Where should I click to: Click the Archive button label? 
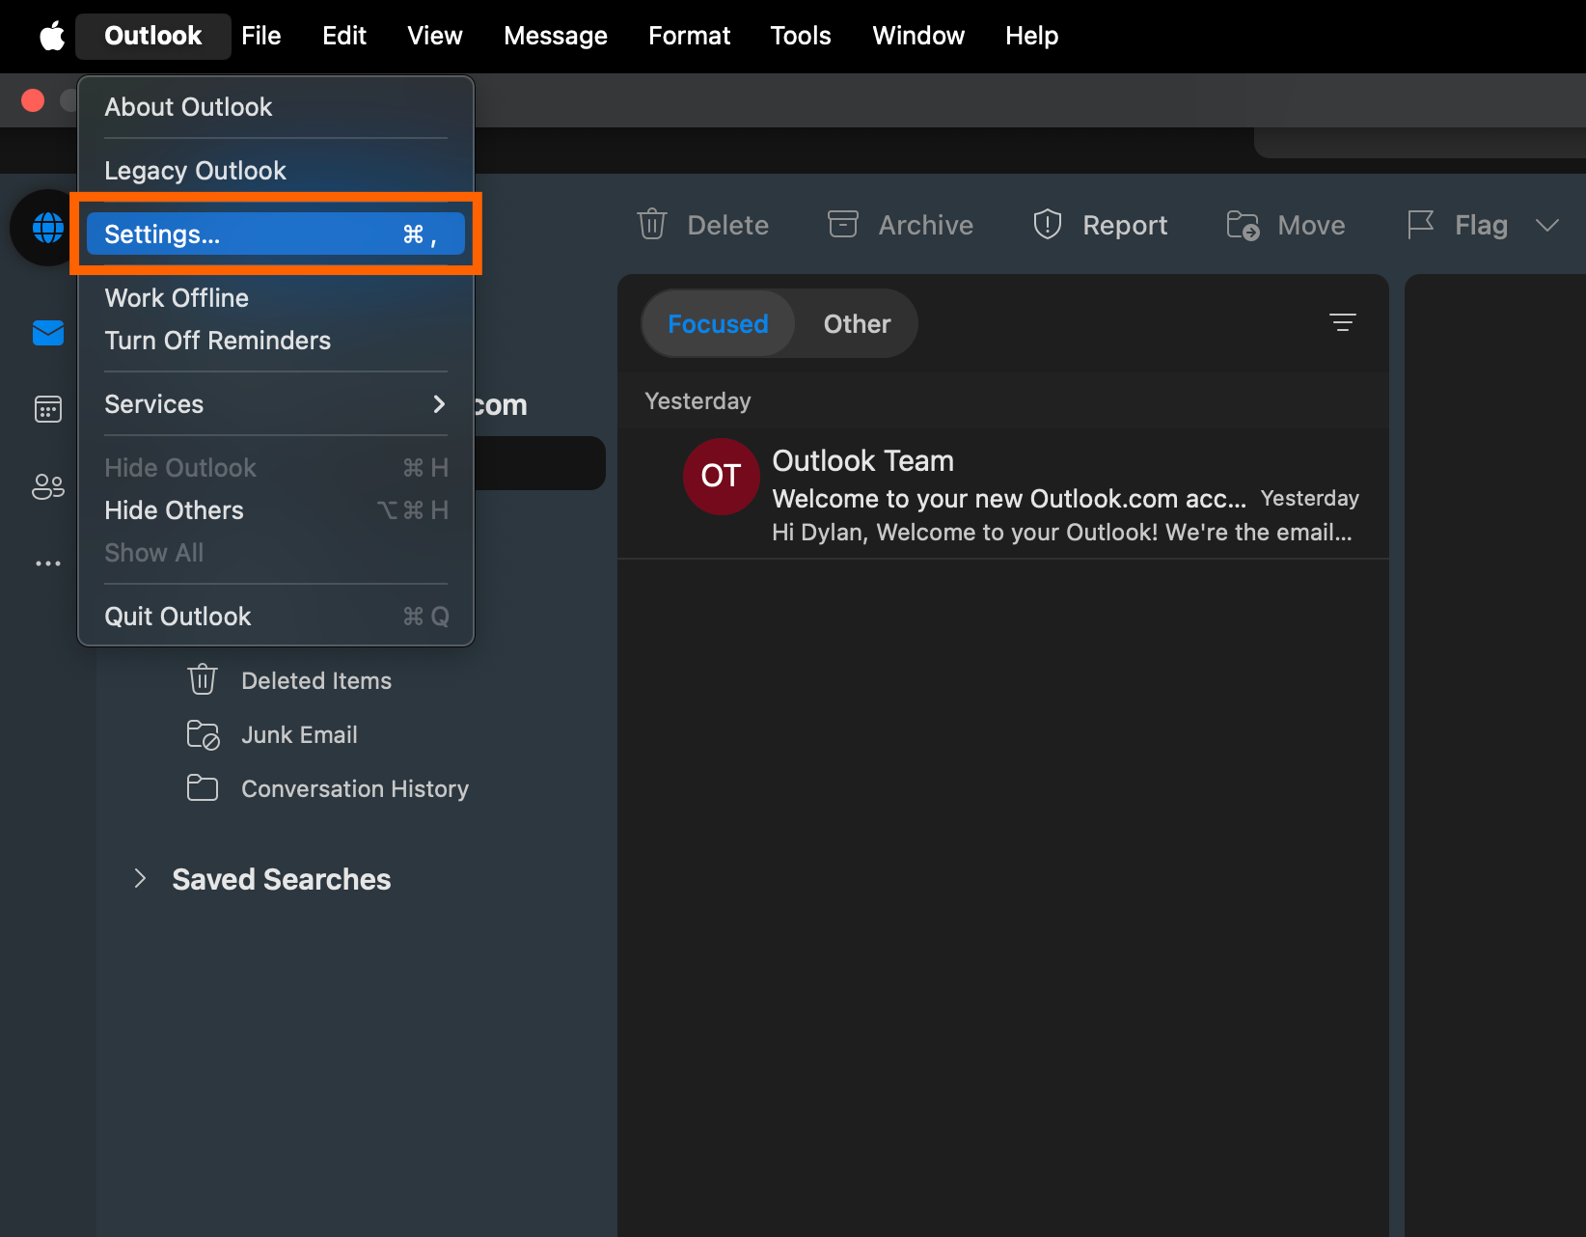tap(925, 225)
